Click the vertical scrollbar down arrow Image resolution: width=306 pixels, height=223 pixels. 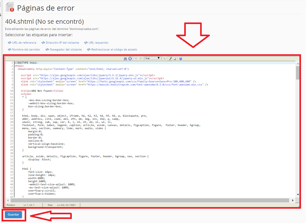[298, 195]
